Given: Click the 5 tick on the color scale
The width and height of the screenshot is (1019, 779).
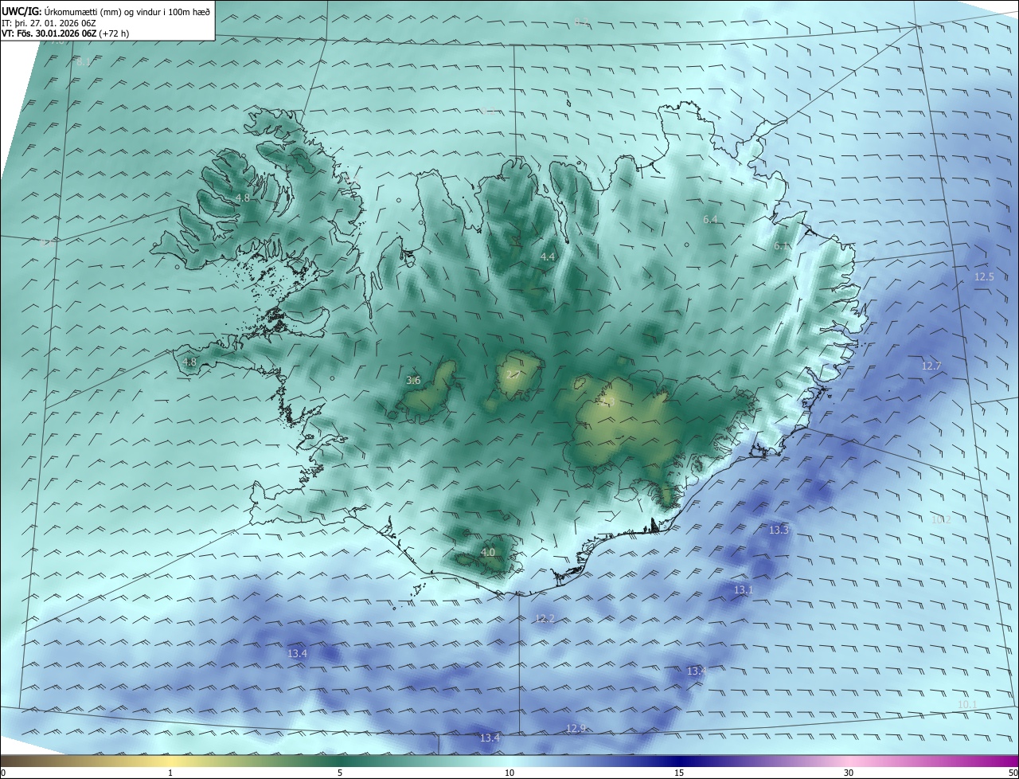Looking at the screenshot, I should pyautogui.click(x=340, y=773).
